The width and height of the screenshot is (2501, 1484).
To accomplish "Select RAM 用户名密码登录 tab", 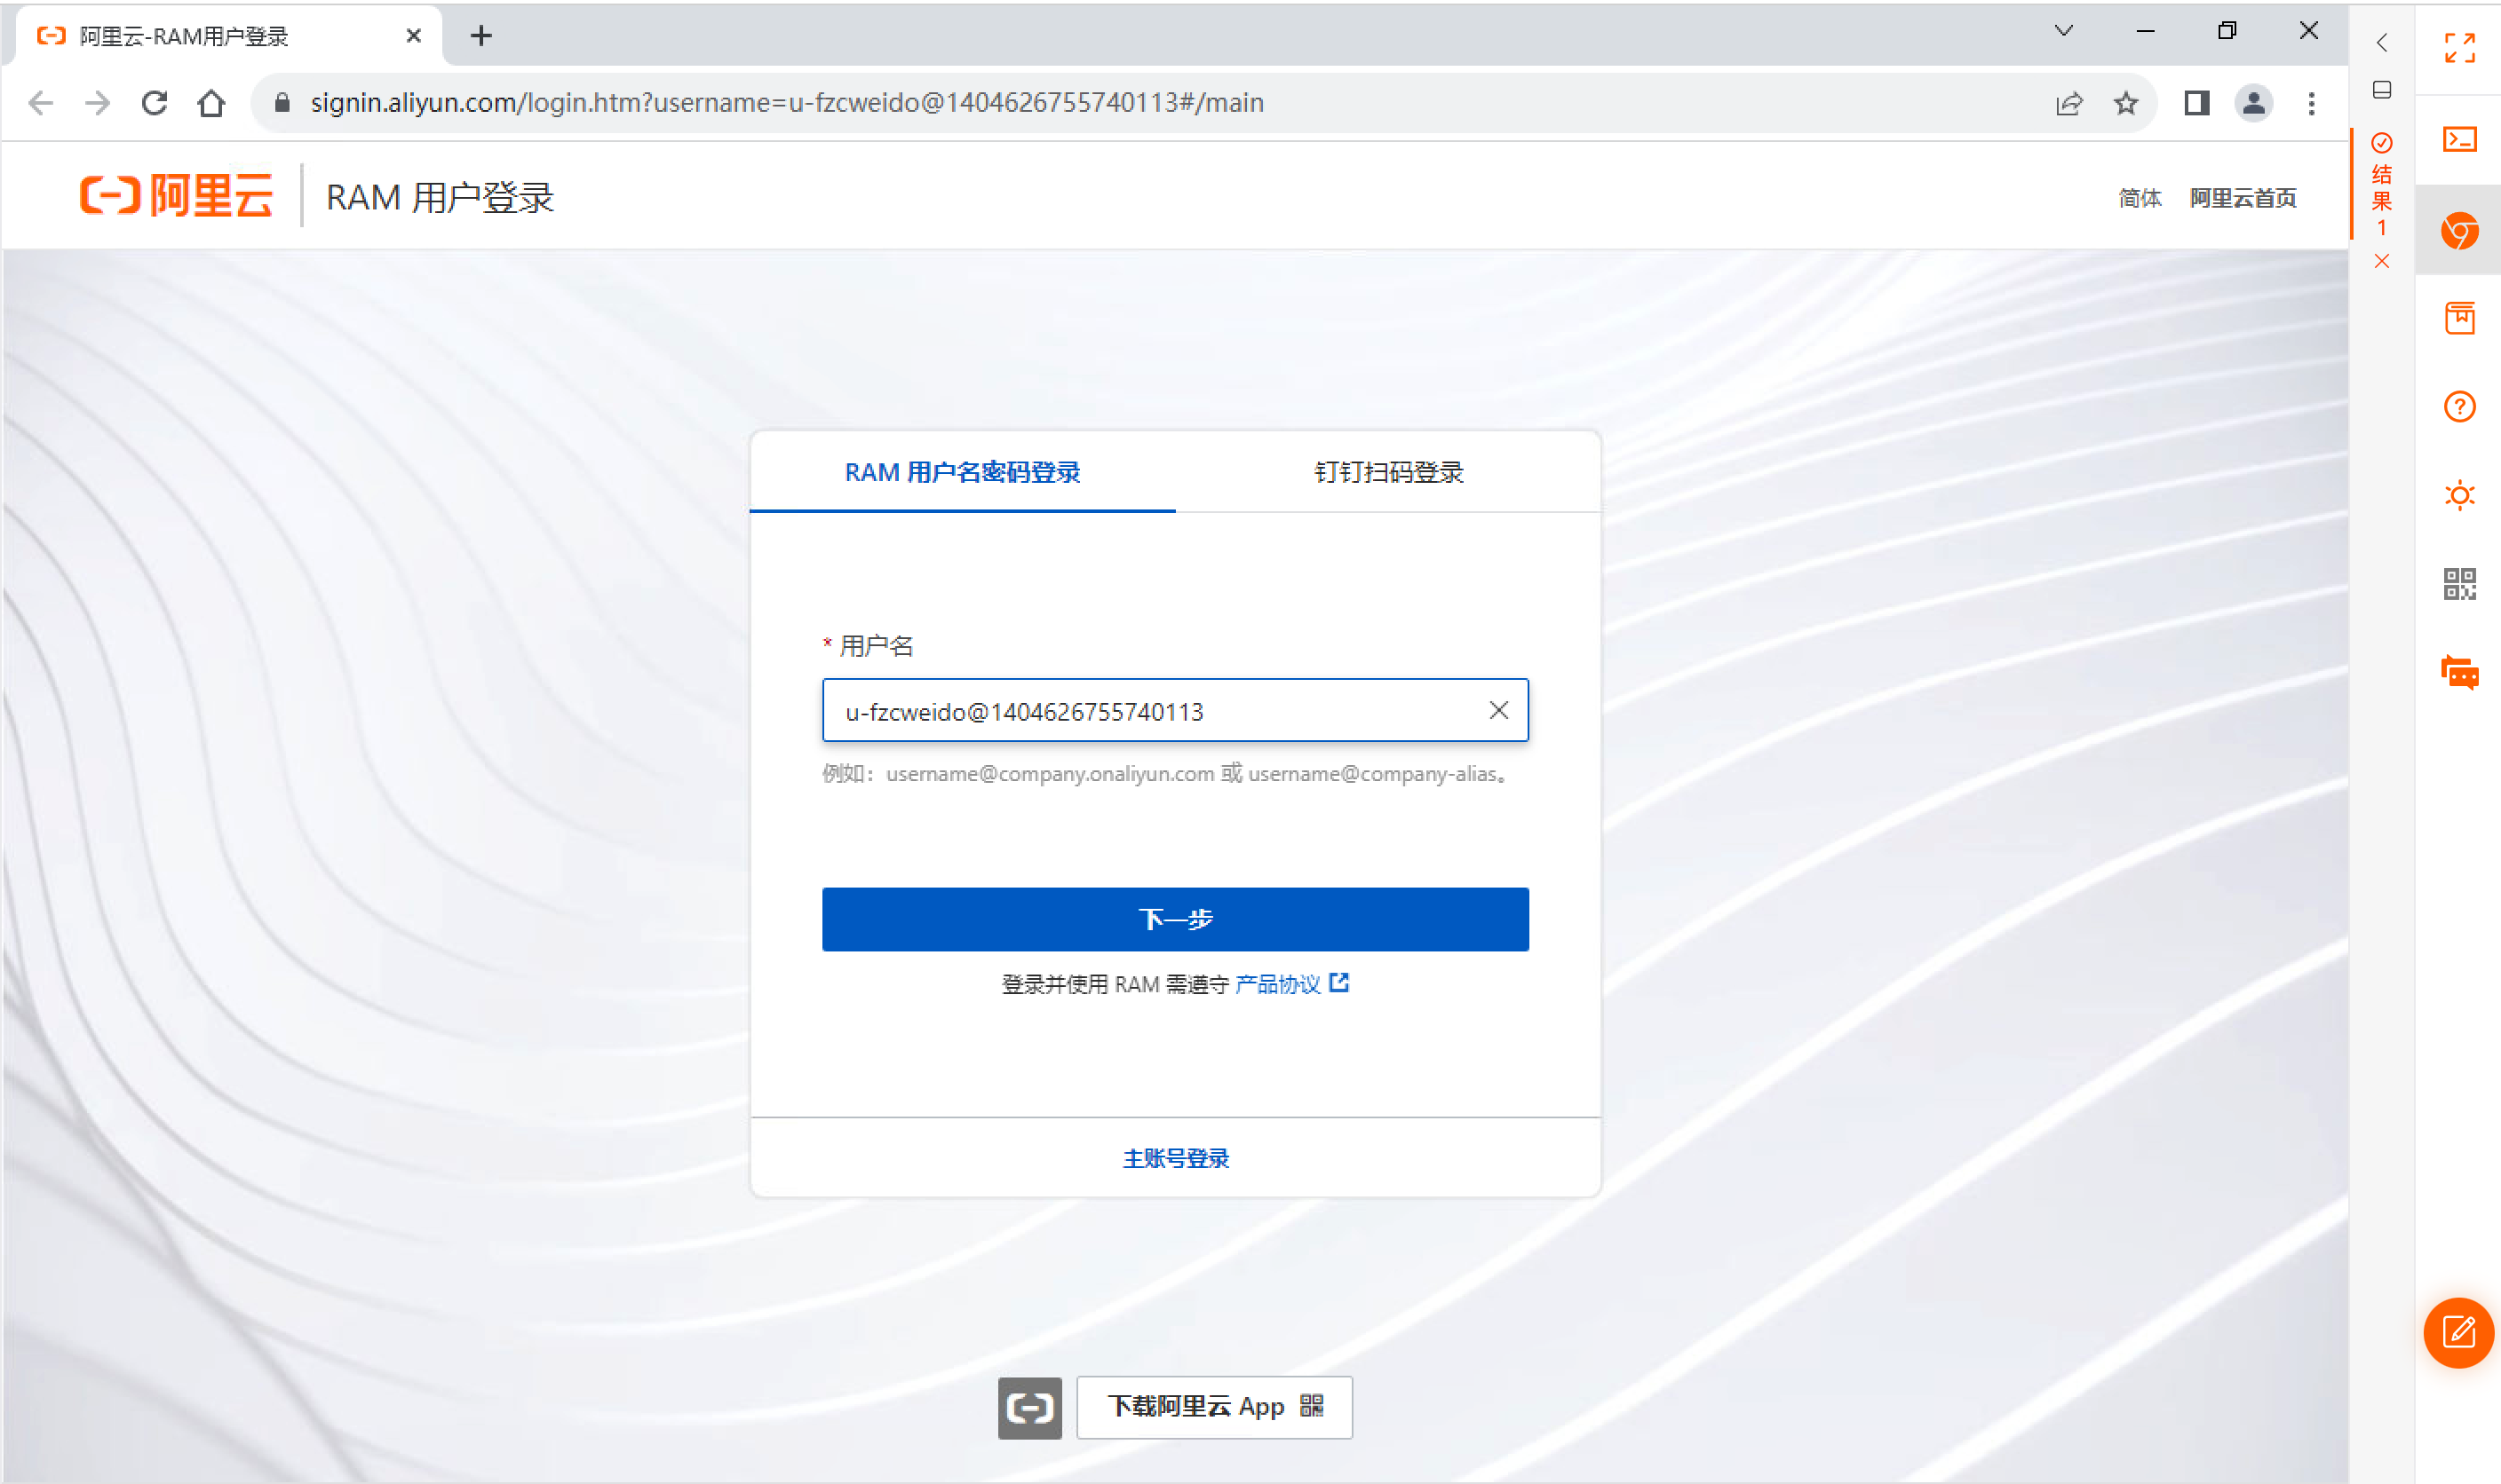I will point(961,472).
